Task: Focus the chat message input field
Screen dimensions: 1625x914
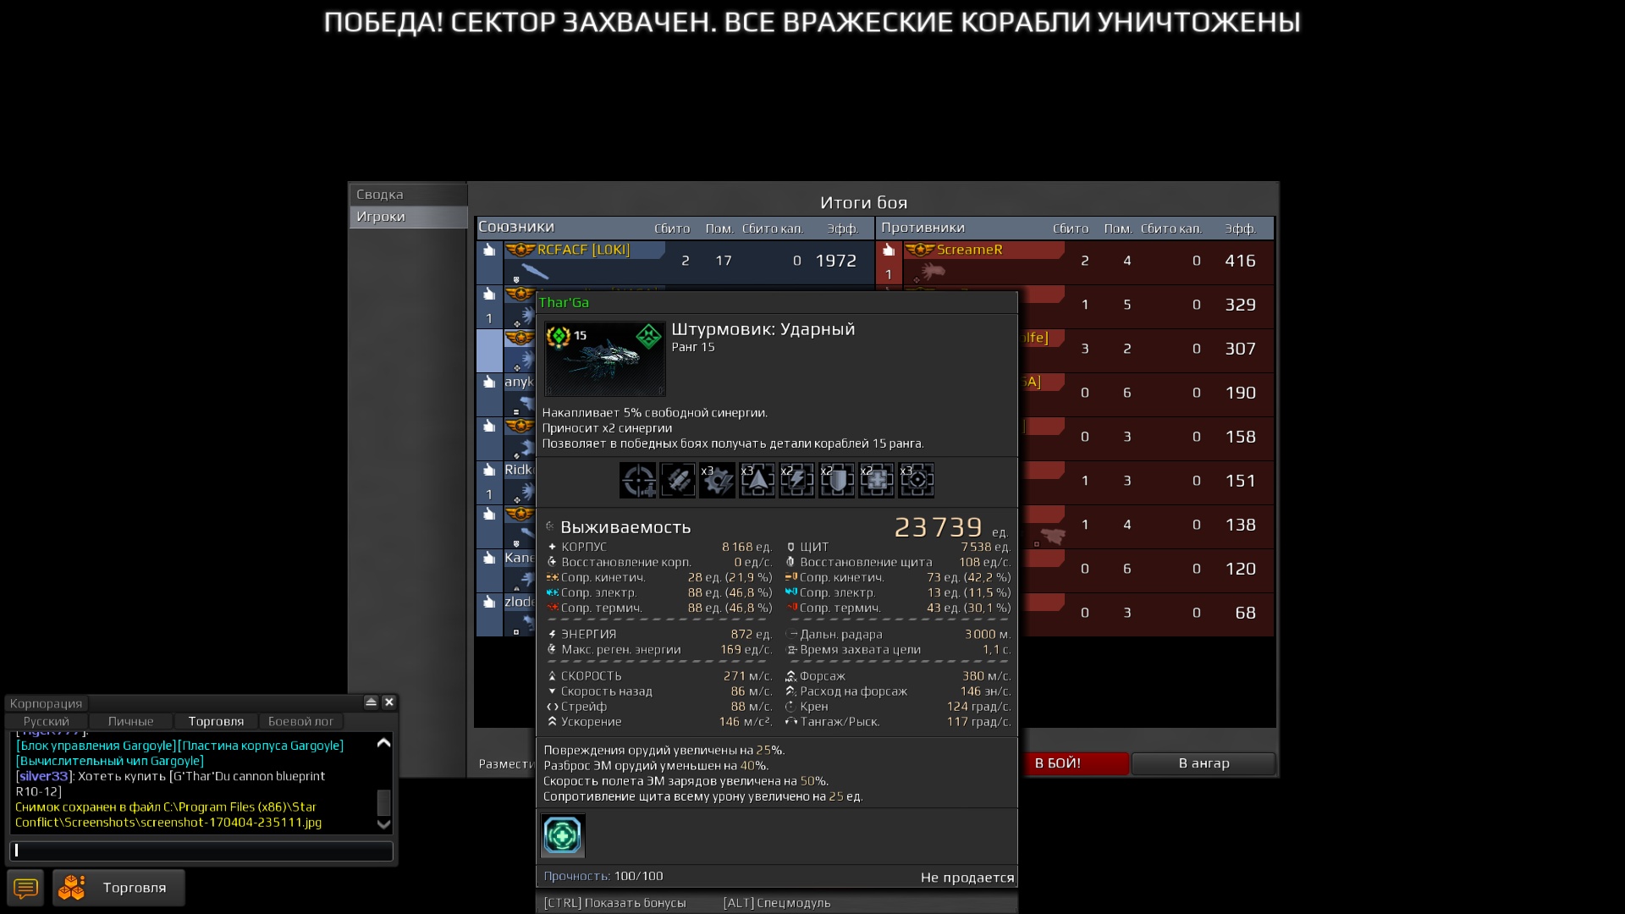Action: point(201,851)
